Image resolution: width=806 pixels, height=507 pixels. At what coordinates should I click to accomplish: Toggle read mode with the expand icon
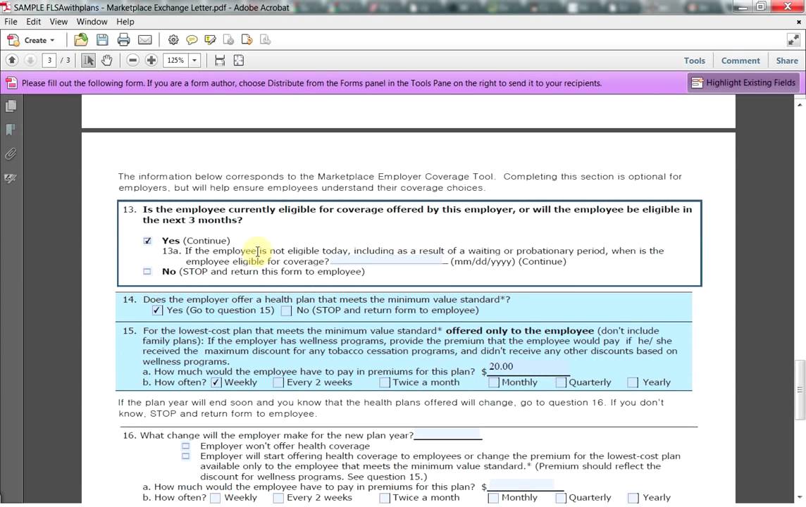[793, 40]
